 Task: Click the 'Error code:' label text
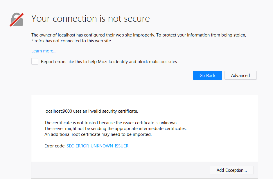coord(55,146)
